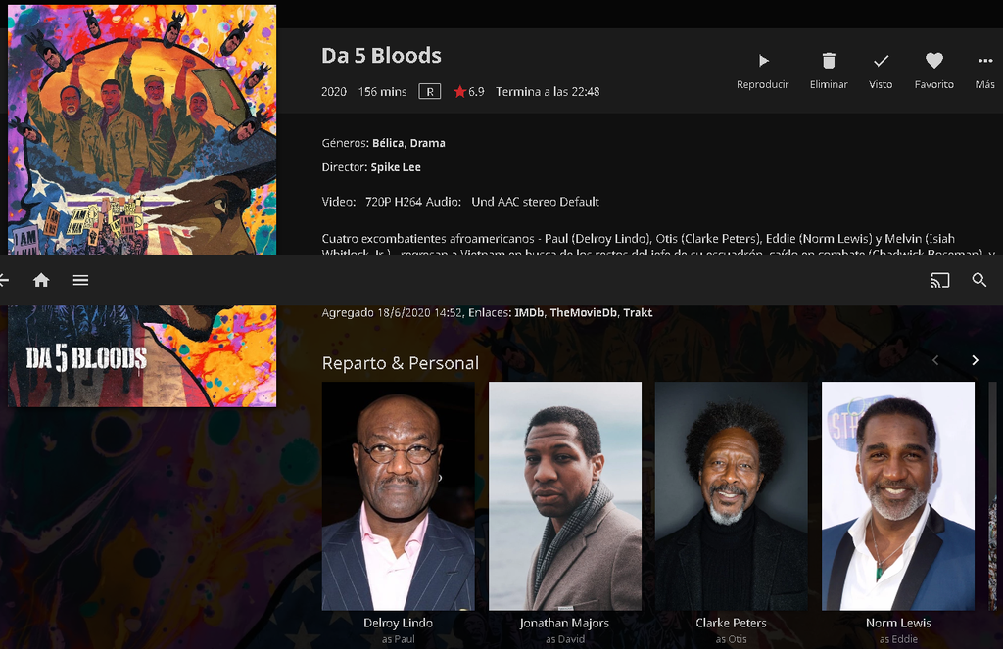Open director Spike Lee's page

pos(396,166)
